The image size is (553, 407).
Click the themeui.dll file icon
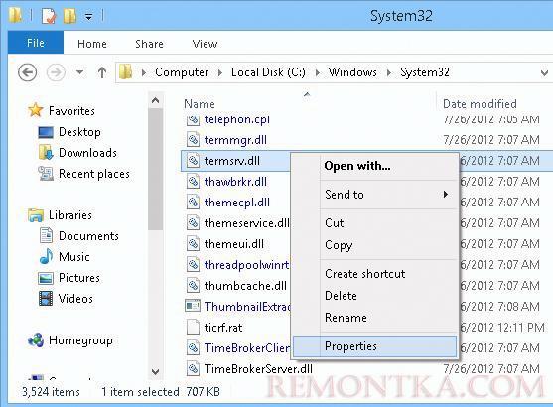[x=193, y=244]
